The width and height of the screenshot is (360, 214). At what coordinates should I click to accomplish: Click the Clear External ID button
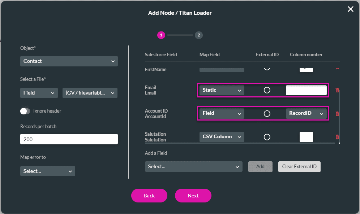(299, 166)
